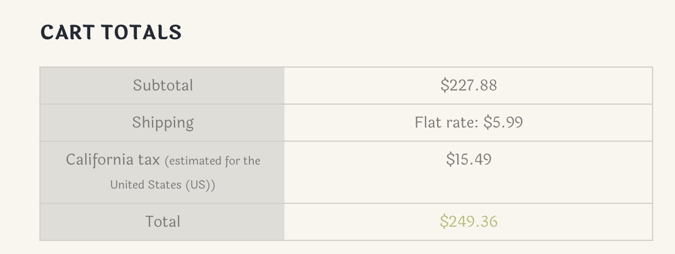Select the Shipping label cell
The width and height of the screenshot is (675, 254).
click(162, 123)
